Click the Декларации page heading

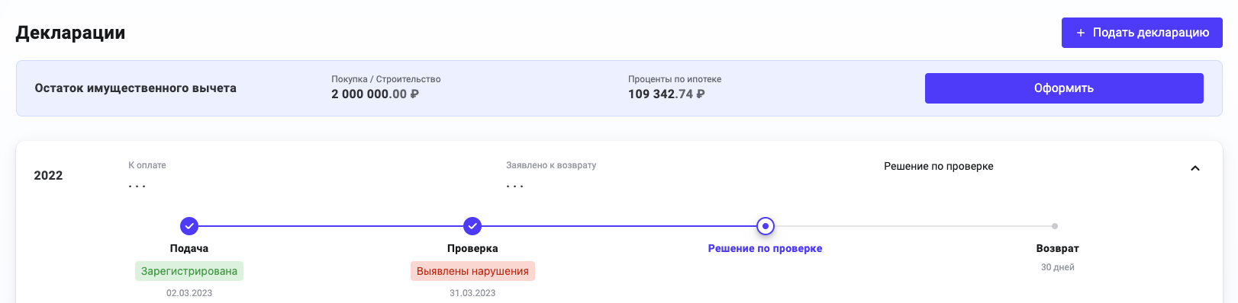(70, 33)
